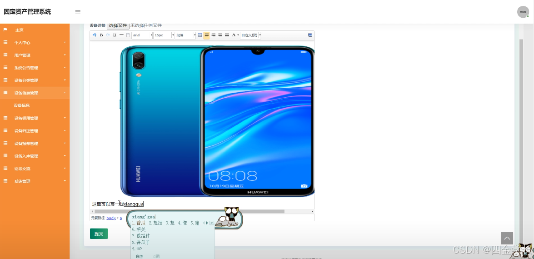The width and height of the screenshot is (534, 259).
Task: Click the redo icon in editor toolbar
Action: (108, 35)
